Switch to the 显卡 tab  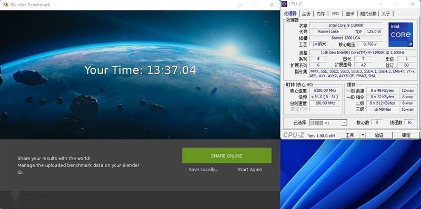(x=350, y=14)
